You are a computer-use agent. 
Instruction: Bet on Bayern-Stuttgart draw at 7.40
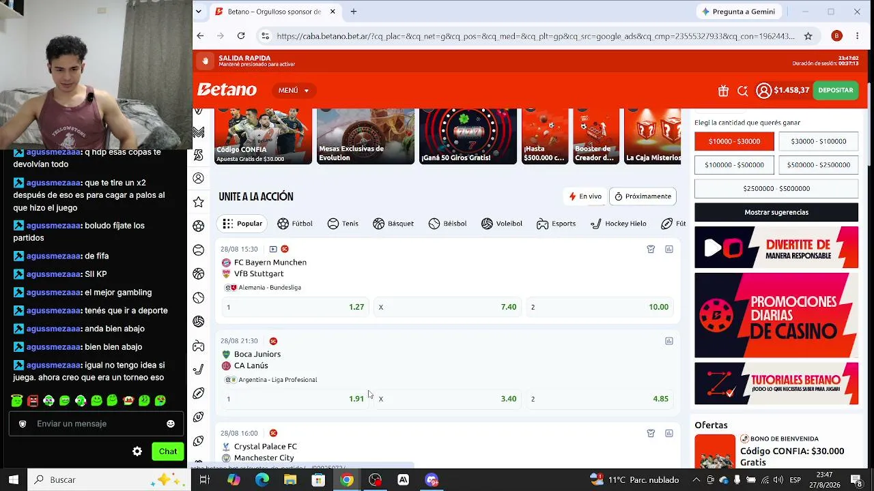pyautogui.click(x=446, y=307)
